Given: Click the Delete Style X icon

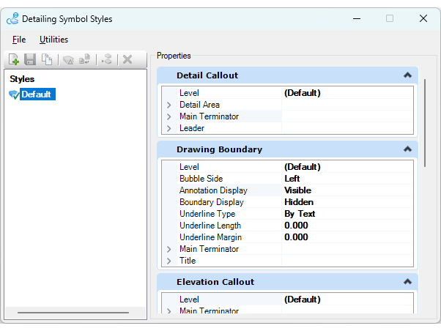Looking at the screenshot, I should click(x=127, y=59).
